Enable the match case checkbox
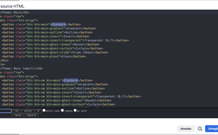Screen dimensions: 218x135 [44, 110]
